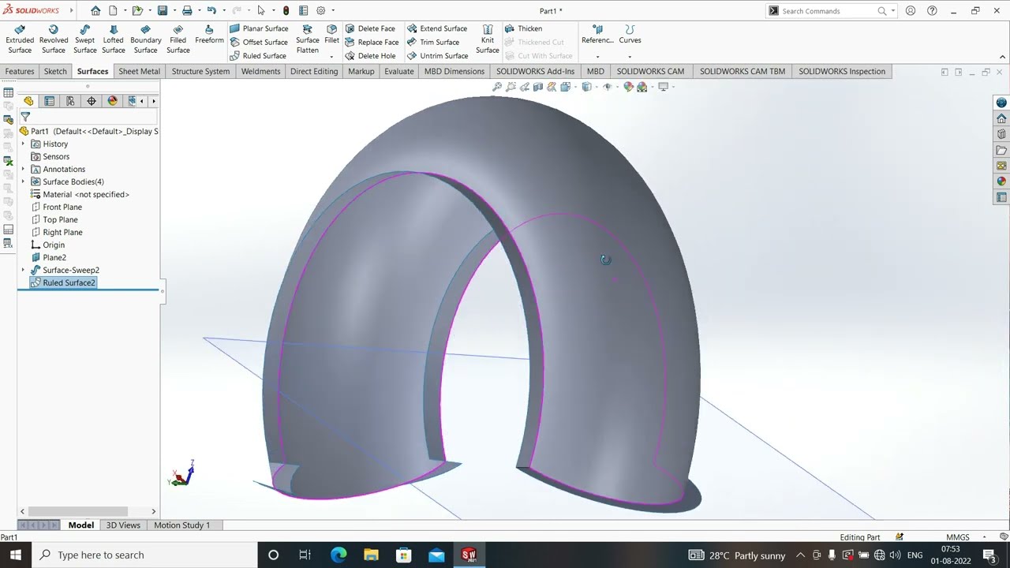Switch to the Sheet Metal tab
This screenshot has width=1010, height=568.
[x=139, y=71]
